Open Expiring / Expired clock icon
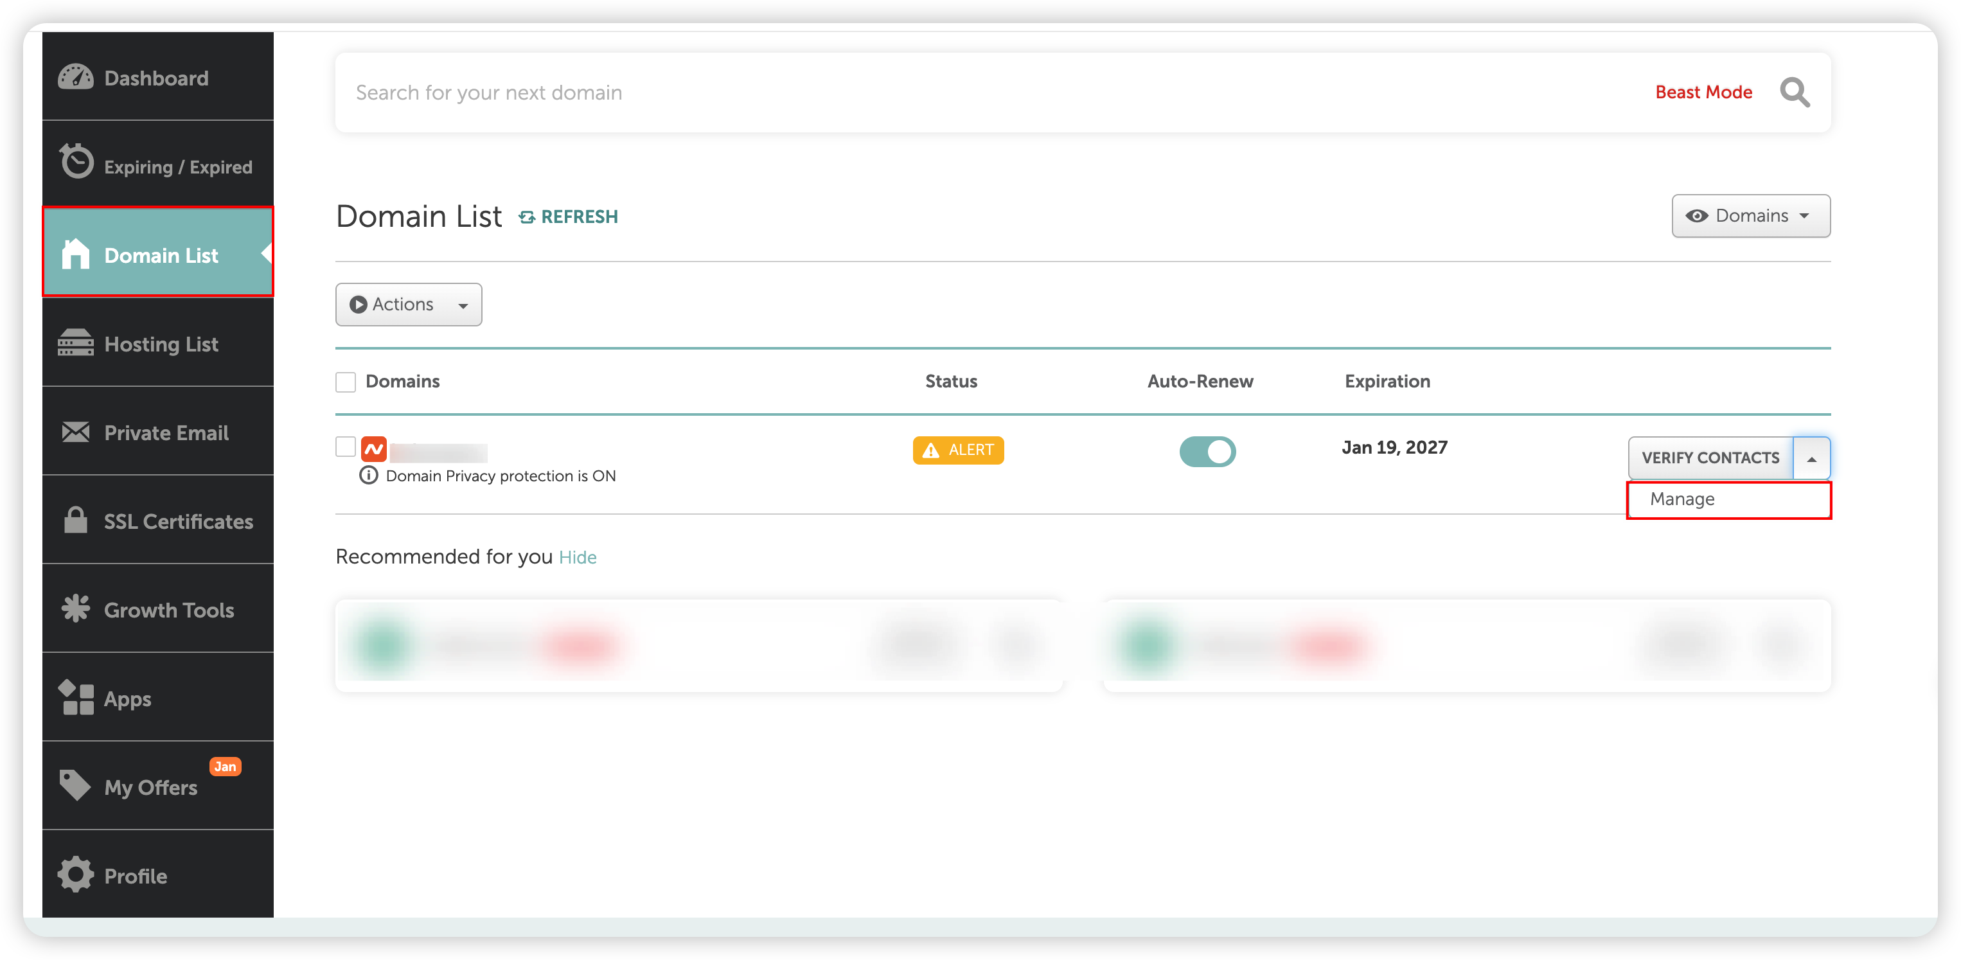The width and height of the screenshot is (1961, 960). pos(76,161)
